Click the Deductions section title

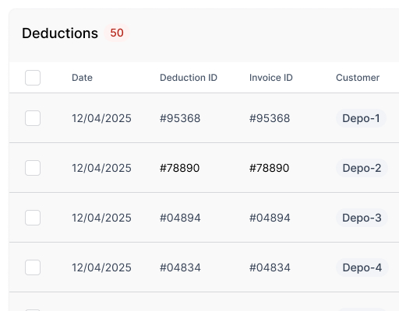tap(60, 33)
